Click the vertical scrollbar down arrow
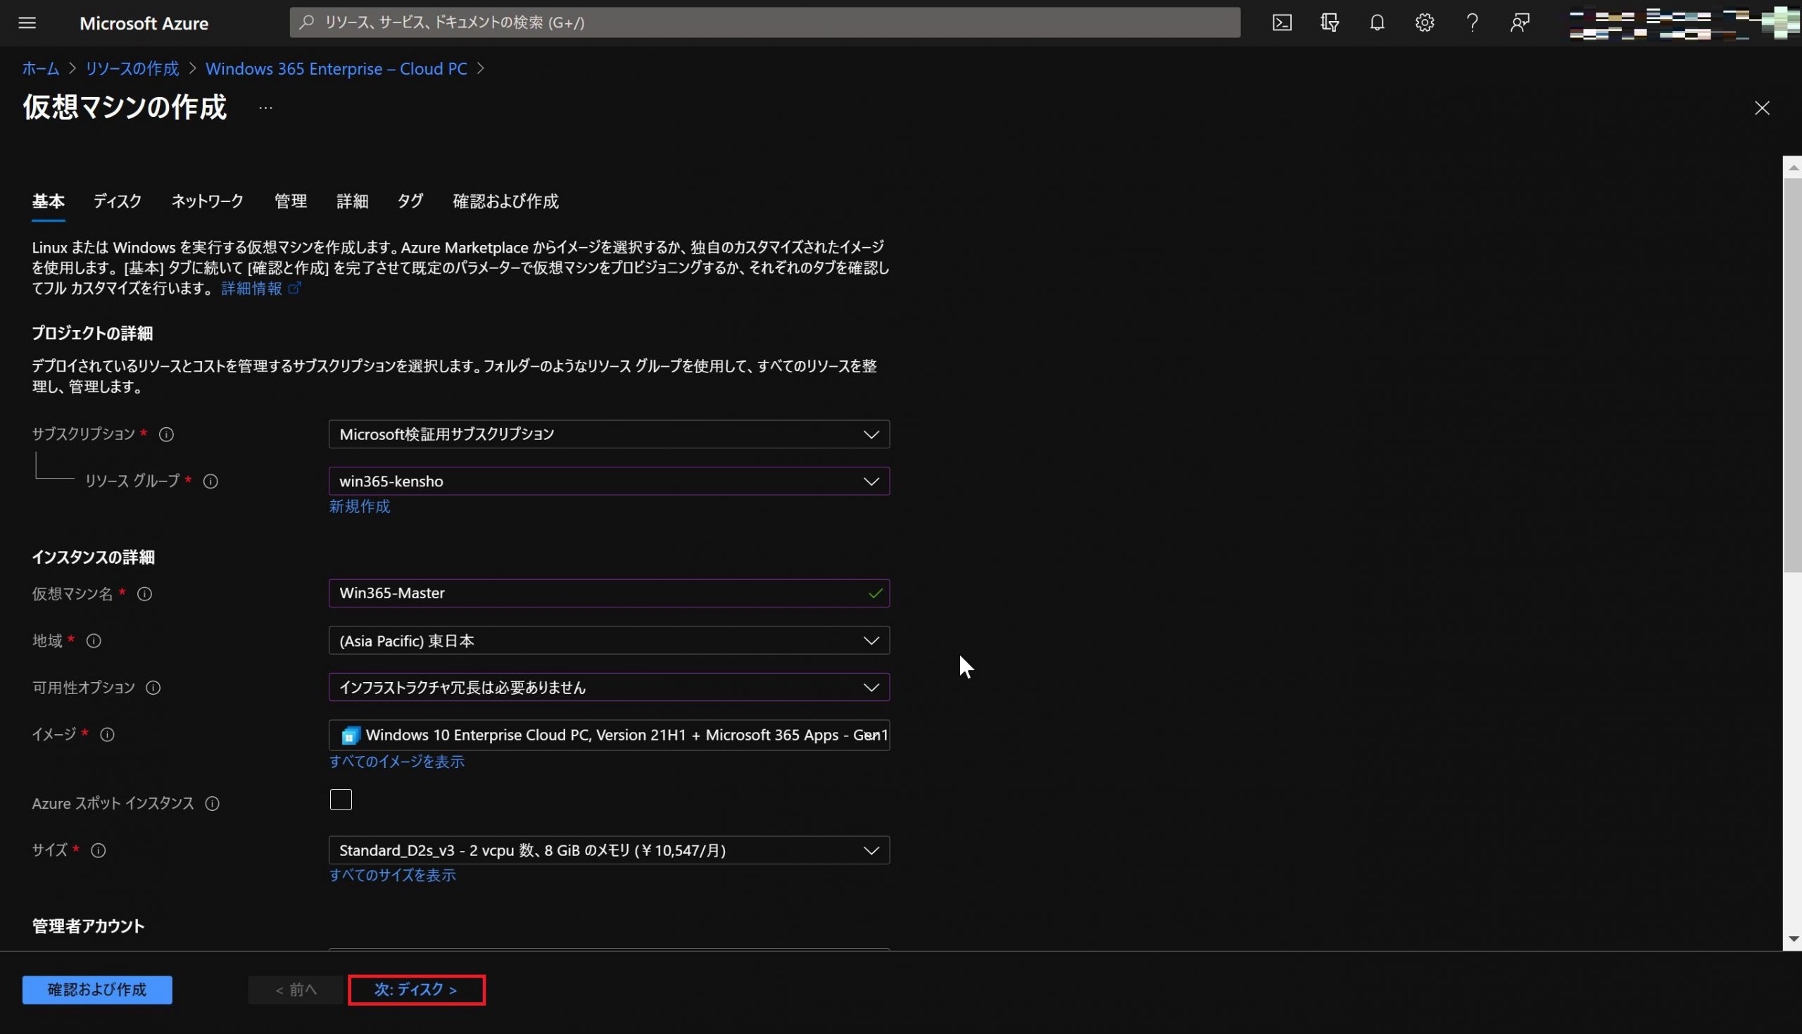The height and width of the screenshot is (1034, 1802). coord(1794,939)
